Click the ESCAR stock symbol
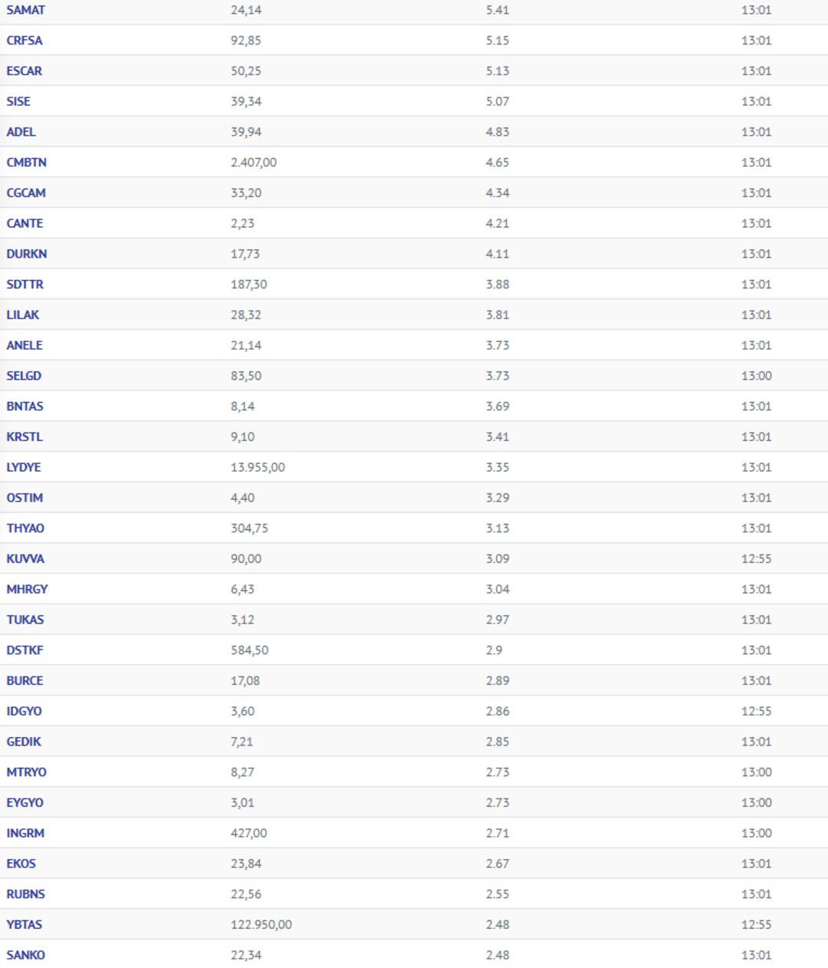828x968 pixels. [x=25, y=71]
